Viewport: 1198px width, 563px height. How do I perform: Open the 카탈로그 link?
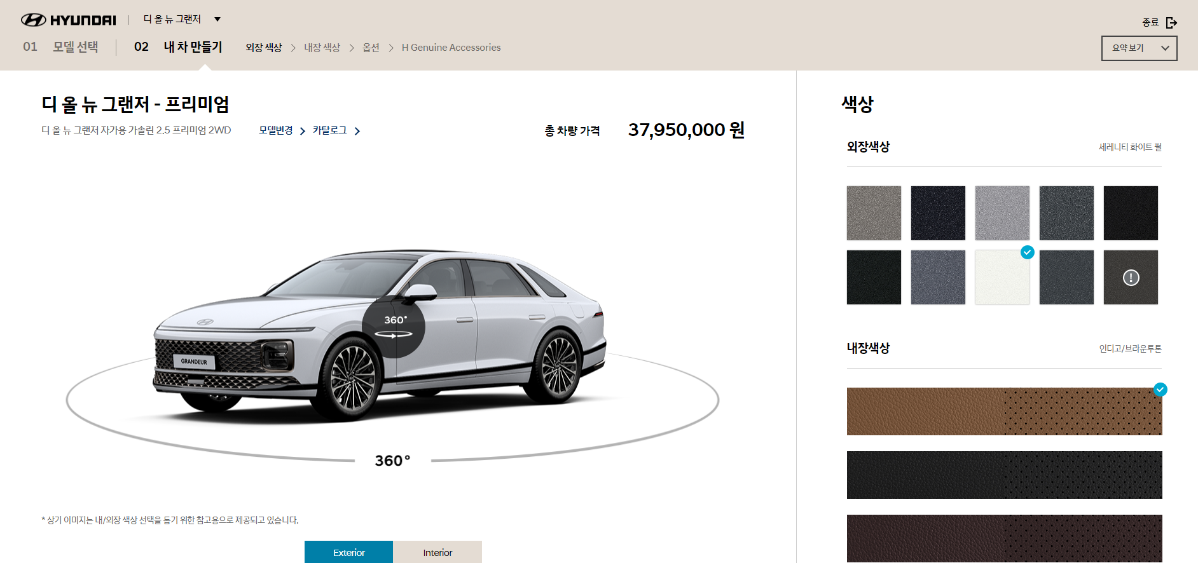click(329, 130)
